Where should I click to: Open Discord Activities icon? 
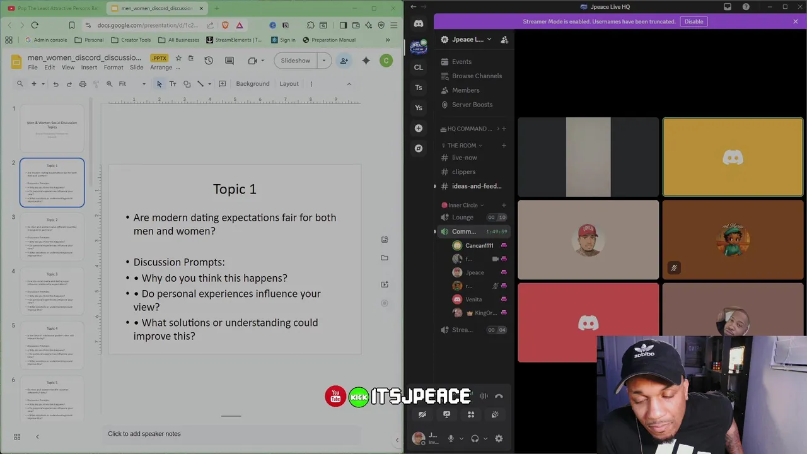pos(471,414)
